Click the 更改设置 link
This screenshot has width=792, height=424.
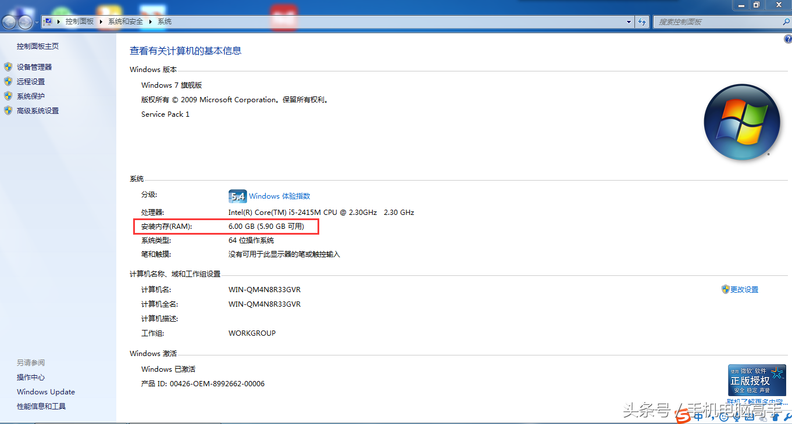743,289
